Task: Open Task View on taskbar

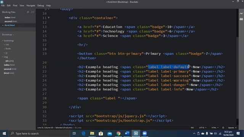Action: pos(74,134)
